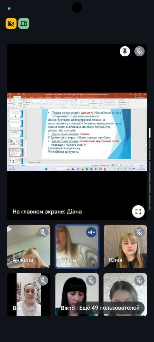Select Вікторія's video tile
The height and width of the screenshot is (342, 154).
[x=77, y=295]
